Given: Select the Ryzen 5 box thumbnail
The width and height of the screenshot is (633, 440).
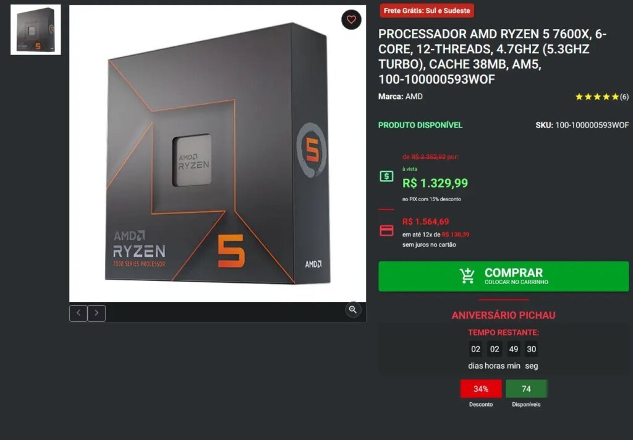Looking at the screenshot, I should [x=35, y=30].
